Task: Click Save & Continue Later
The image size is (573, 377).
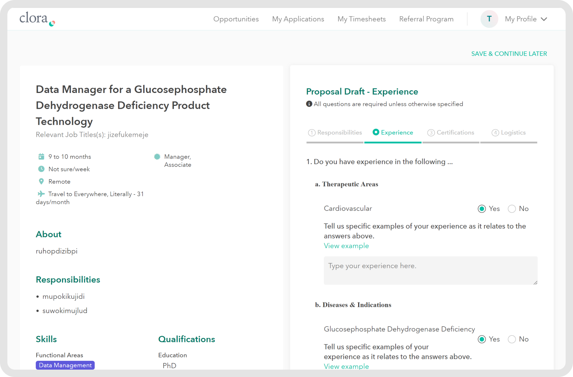Action: pyautogui.click(x=509, y=54)
